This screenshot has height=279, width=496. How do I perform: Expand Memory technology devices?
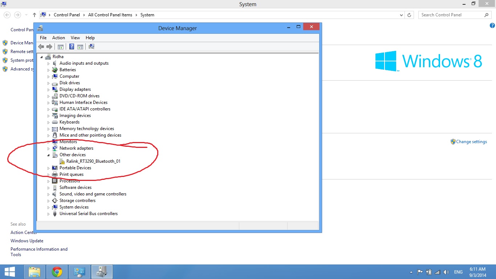point(48,129)
